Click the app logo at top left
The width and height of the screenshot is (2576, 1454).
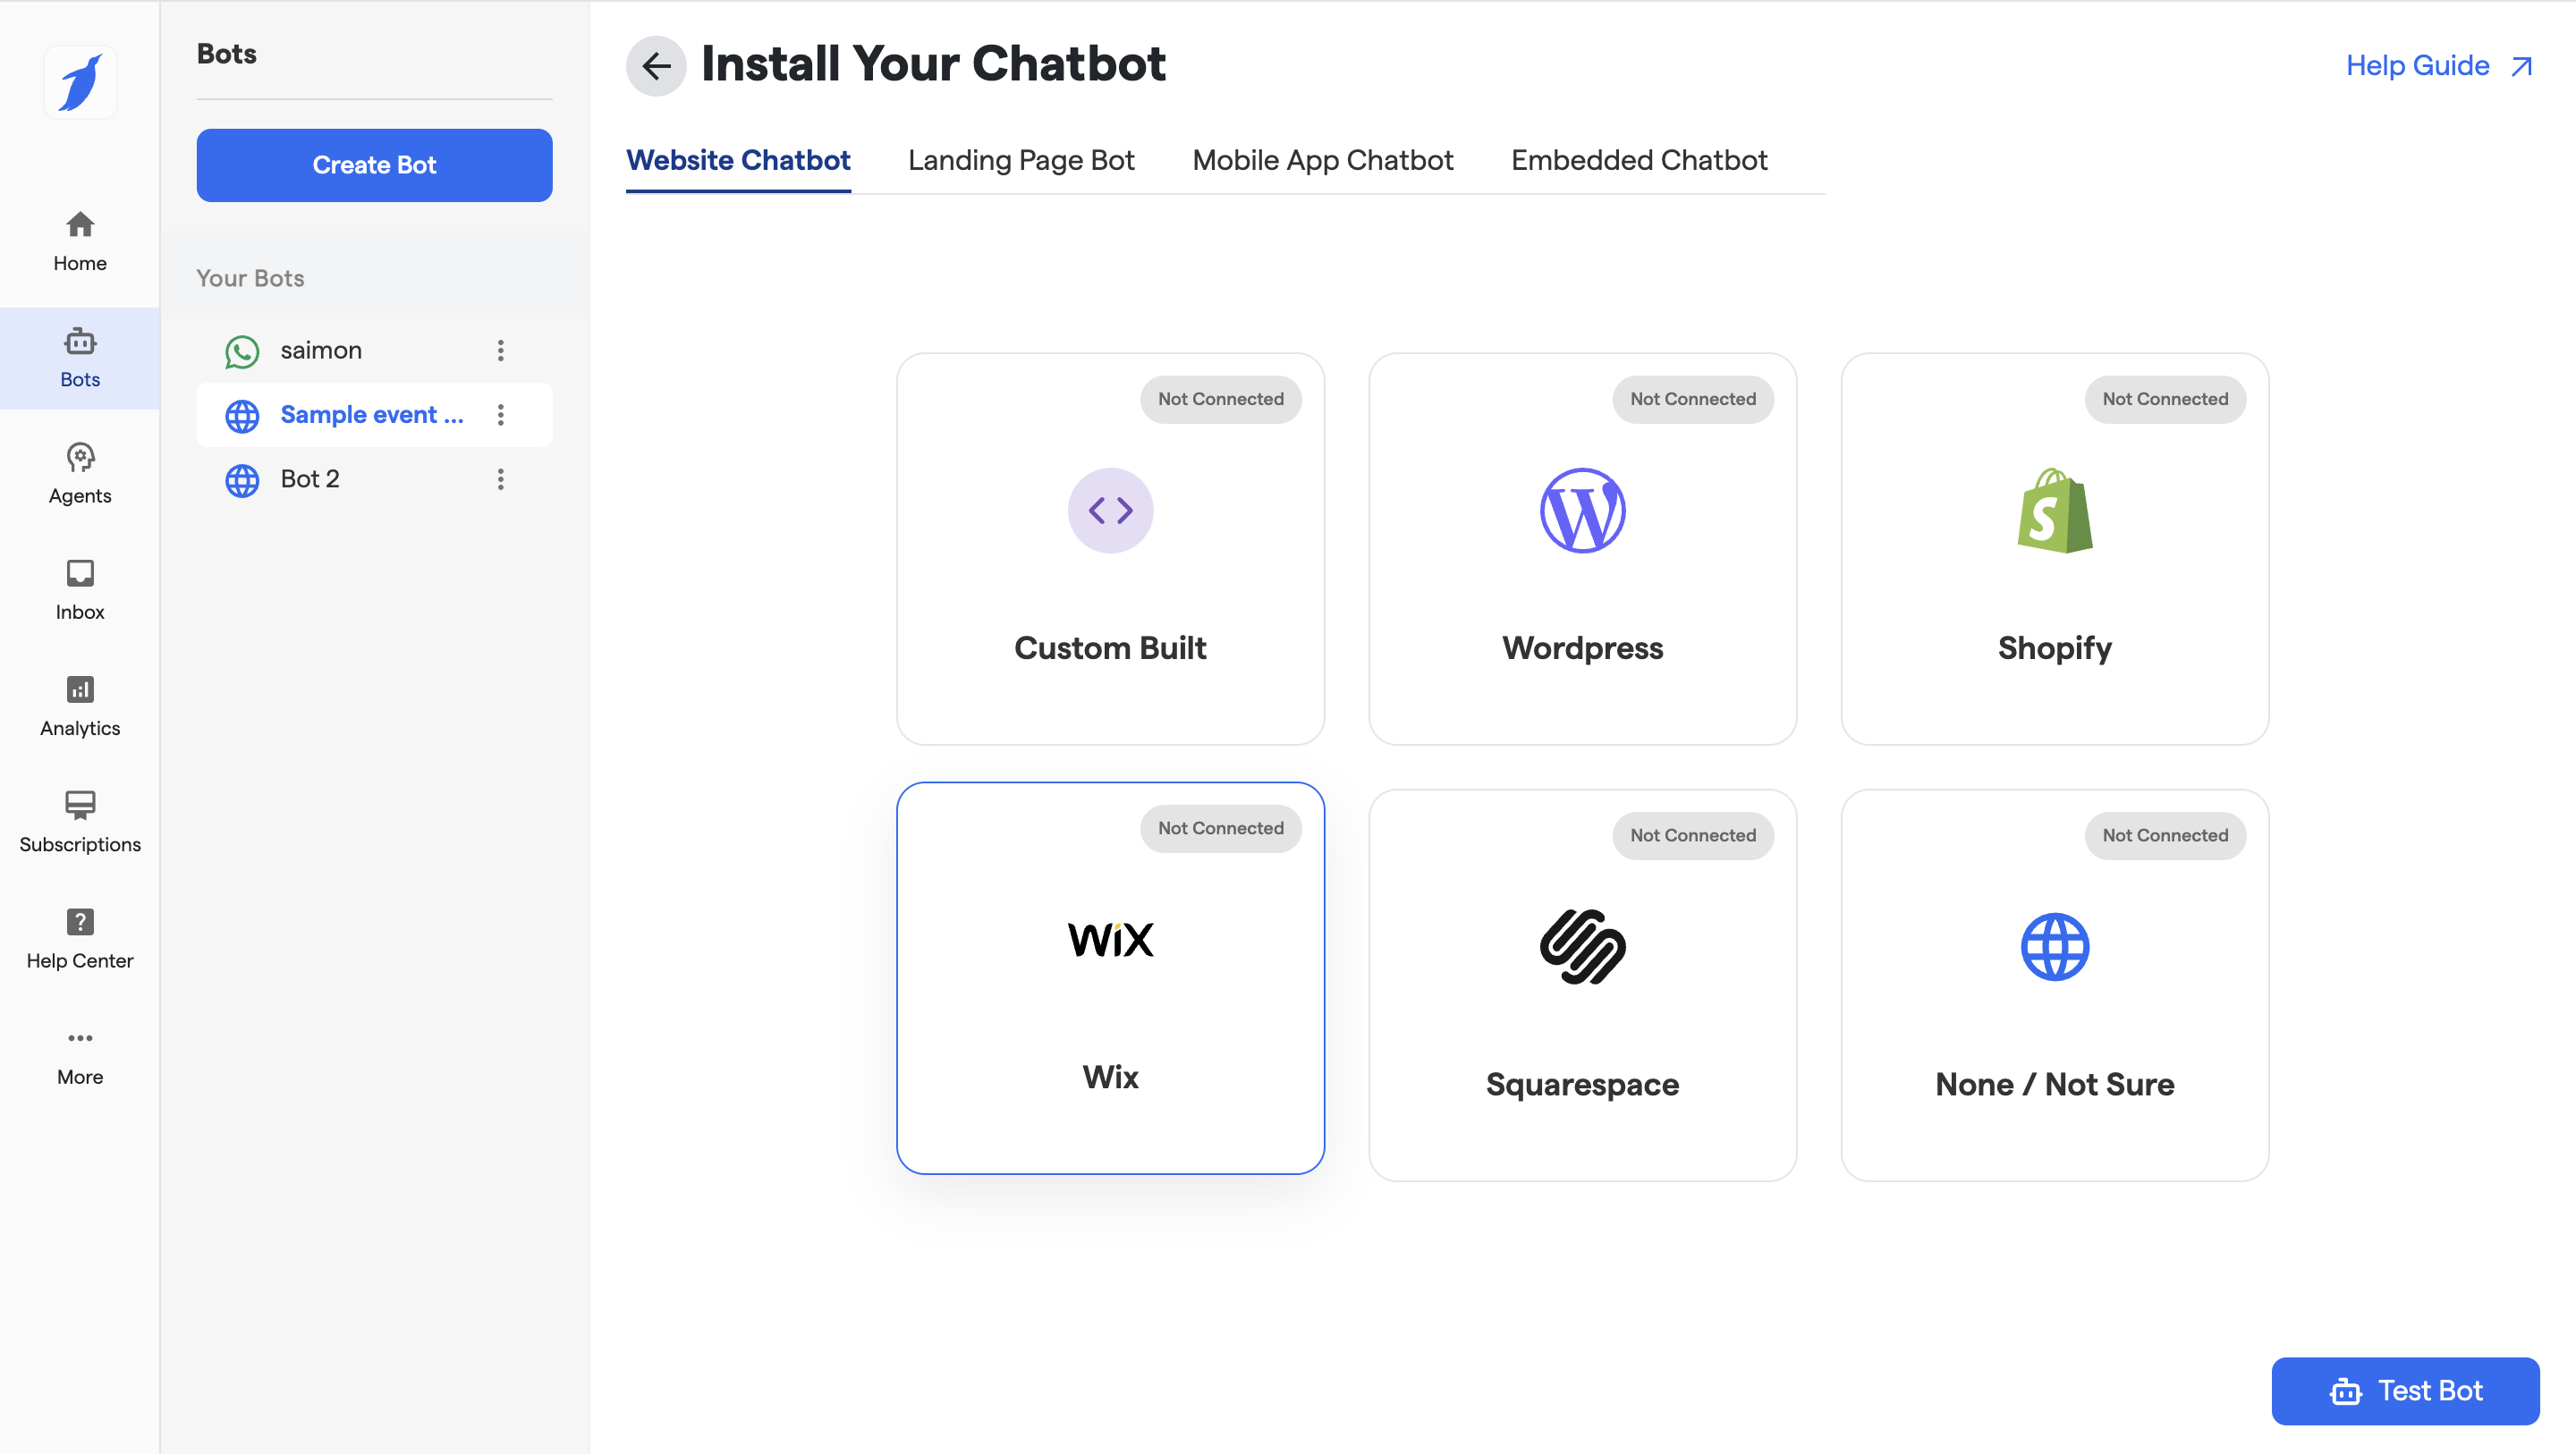pyautogui.click(x=80, y=83)
